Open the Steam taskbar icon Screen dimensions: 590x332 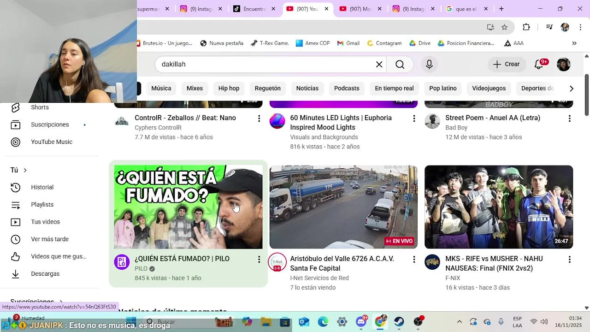point(399,321)
